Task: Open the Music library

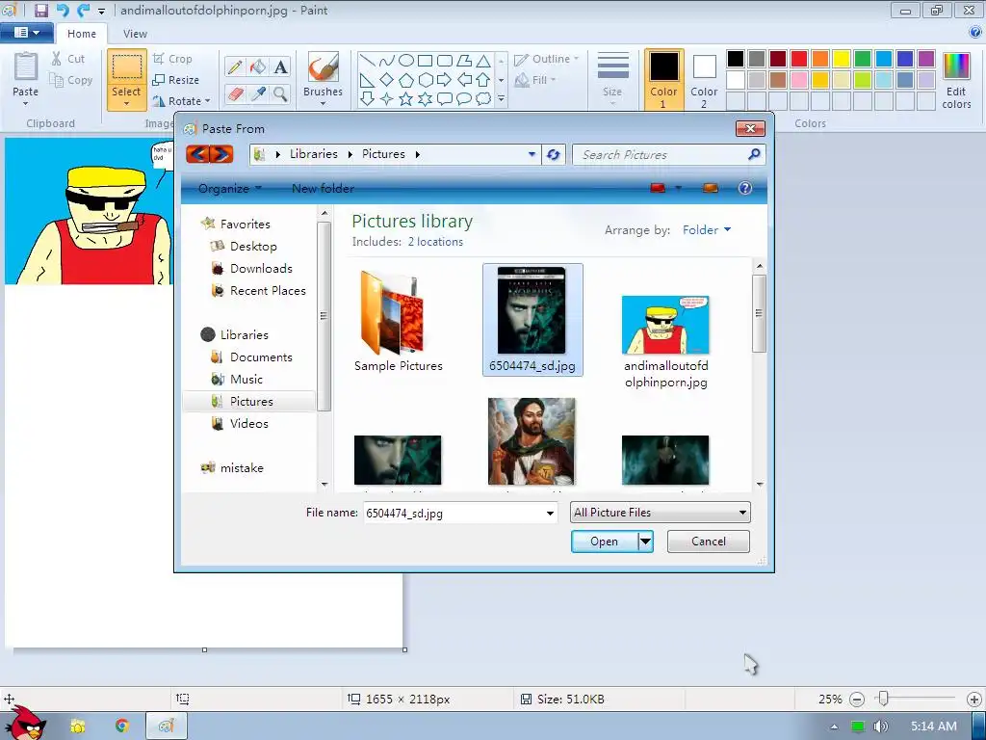Action: click(x=246, y=380)
